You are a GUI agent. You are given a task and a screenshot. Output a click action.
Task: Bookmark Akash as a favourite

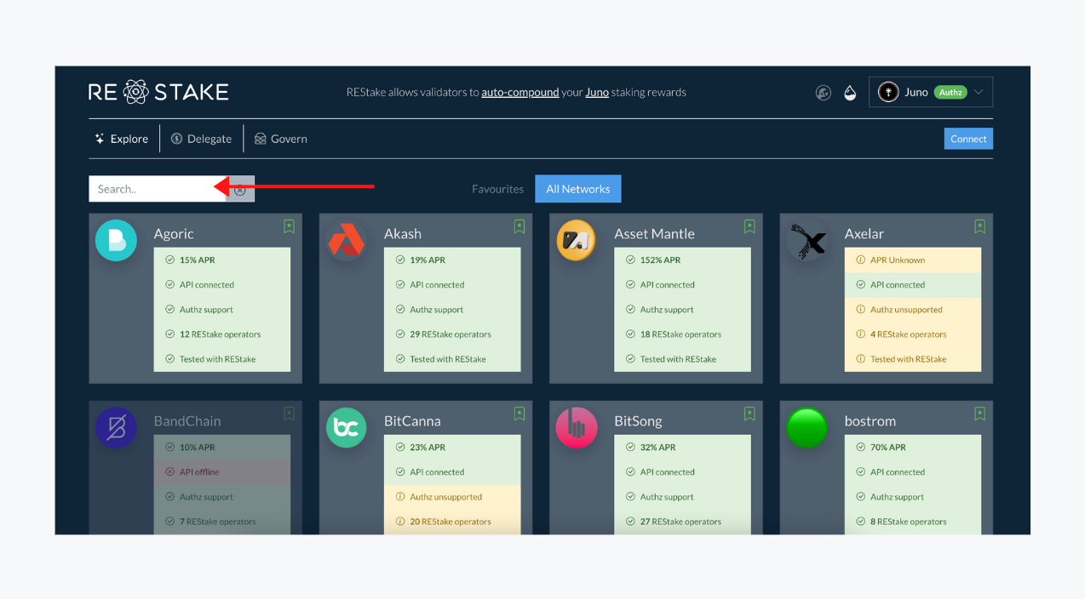(x=520, y=226)
